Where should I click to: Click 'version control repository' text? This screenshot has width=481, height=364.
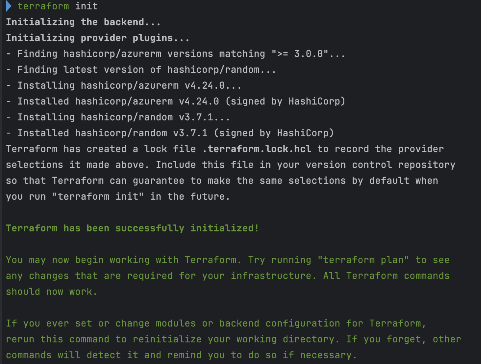(x=380, y=165)
